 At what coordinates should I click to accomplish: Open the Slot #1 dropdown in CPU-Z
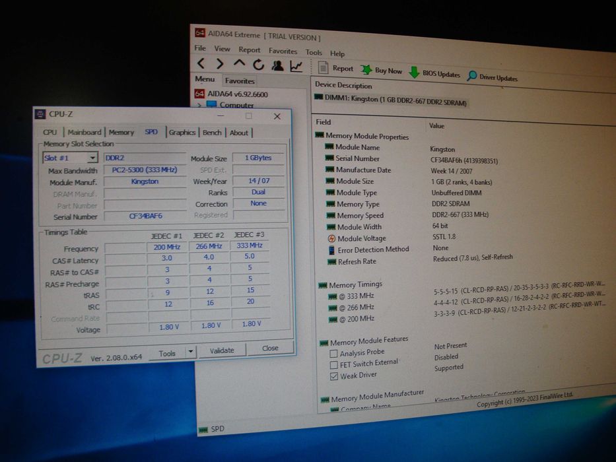(92, 158)
